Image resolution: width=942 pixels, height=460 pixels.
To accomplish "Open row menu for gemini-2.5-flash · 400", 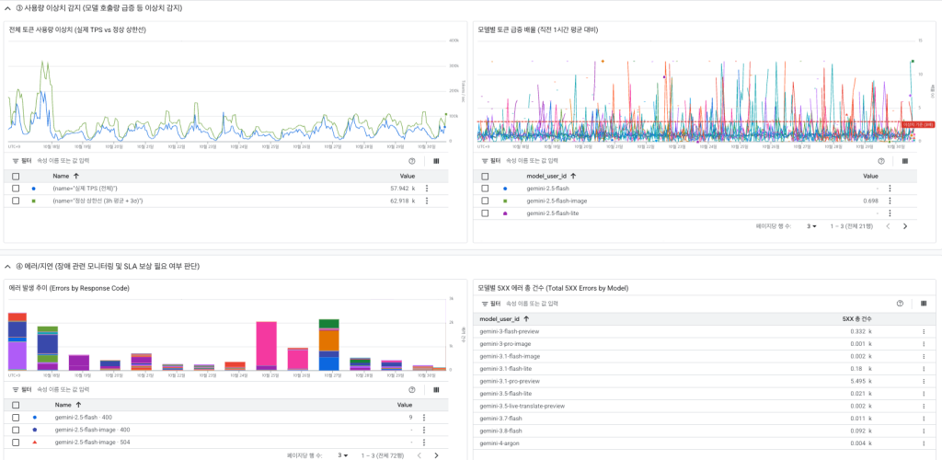I will [x=424, y=418].
